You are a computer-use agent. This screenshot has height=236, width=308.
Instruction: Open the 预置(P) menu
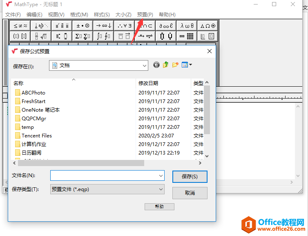[x=145, y=15]
